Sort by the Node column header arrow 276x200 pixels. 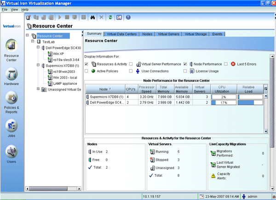pos(110,89)
